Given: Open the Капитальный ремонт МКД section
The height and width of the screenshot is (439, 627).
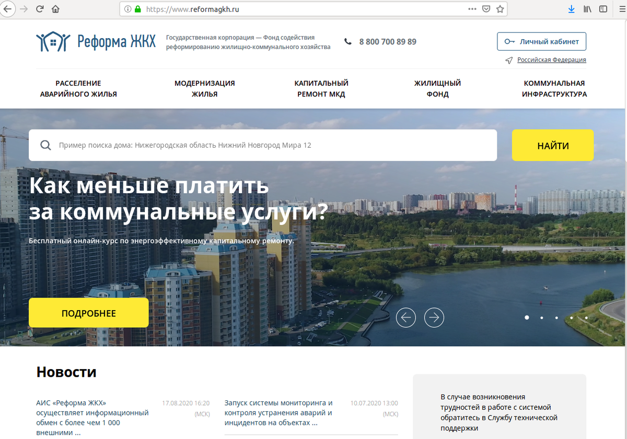Looking at the screenshot, I should click(321, 88).
